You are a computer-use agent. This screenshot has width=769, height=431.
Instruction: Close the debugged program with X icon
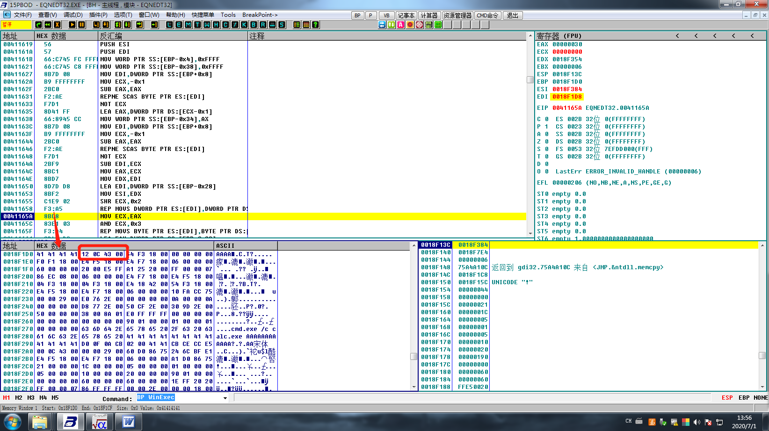pos(58,25)
